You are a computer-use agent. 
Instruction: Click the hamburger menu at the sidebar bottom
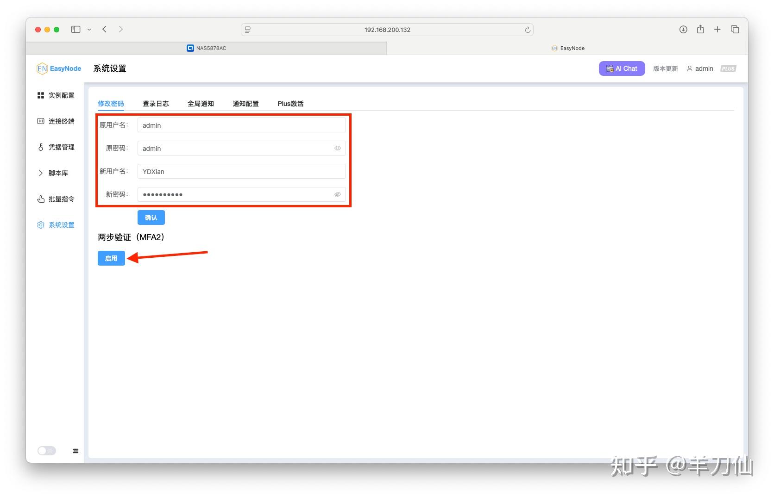[x=76, y=450]
